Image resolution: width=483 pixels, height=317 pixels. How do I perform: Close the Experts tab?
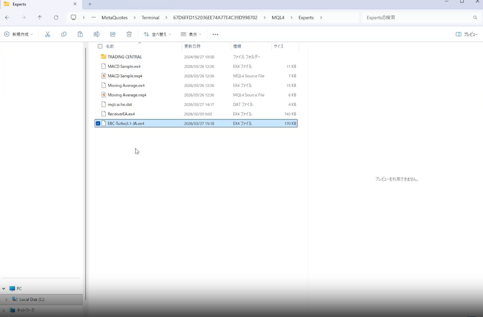click(75, 4)
